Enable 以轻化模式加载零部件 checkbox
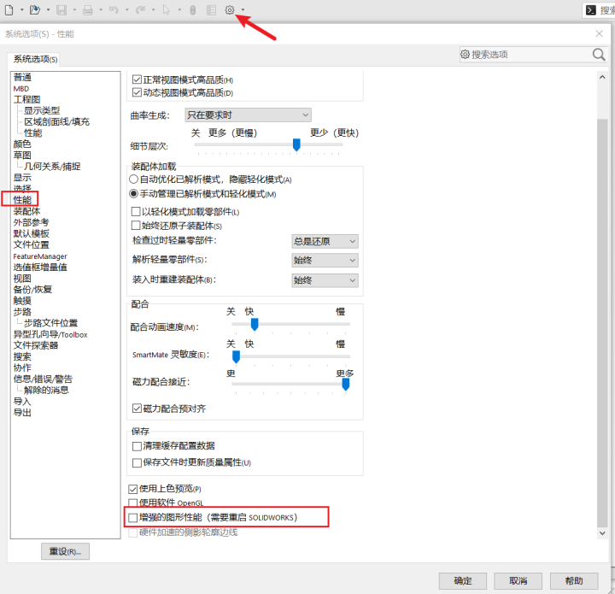 [x=136, y=212]
